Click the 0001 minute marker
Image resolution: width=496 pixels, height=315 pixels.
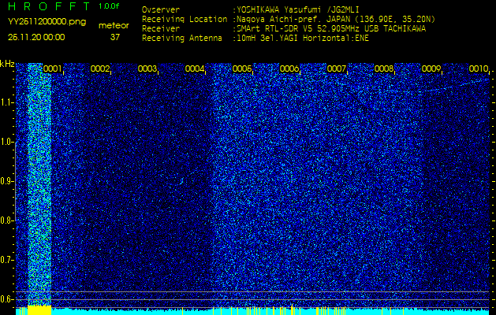click(52, 69)
